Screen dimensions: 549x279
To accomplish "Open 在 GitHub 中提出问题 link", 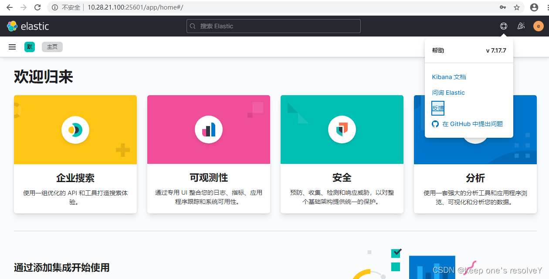I will click(x=472, y=124).
